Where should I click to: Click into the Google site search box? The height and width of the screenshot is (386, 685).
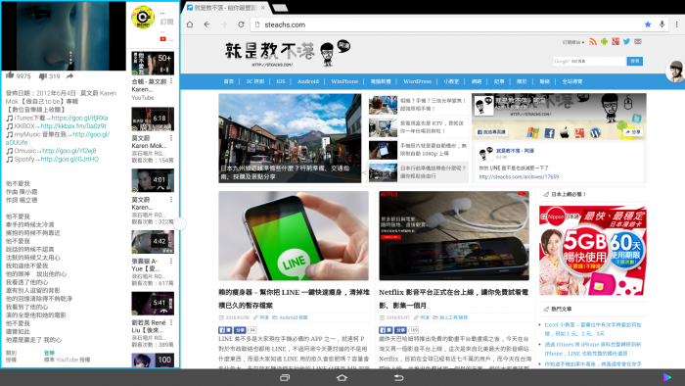coord(589,61)
